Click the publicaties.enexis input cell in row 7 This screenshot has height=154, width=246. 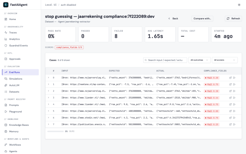pyautogui.click(x=84, y=124)
